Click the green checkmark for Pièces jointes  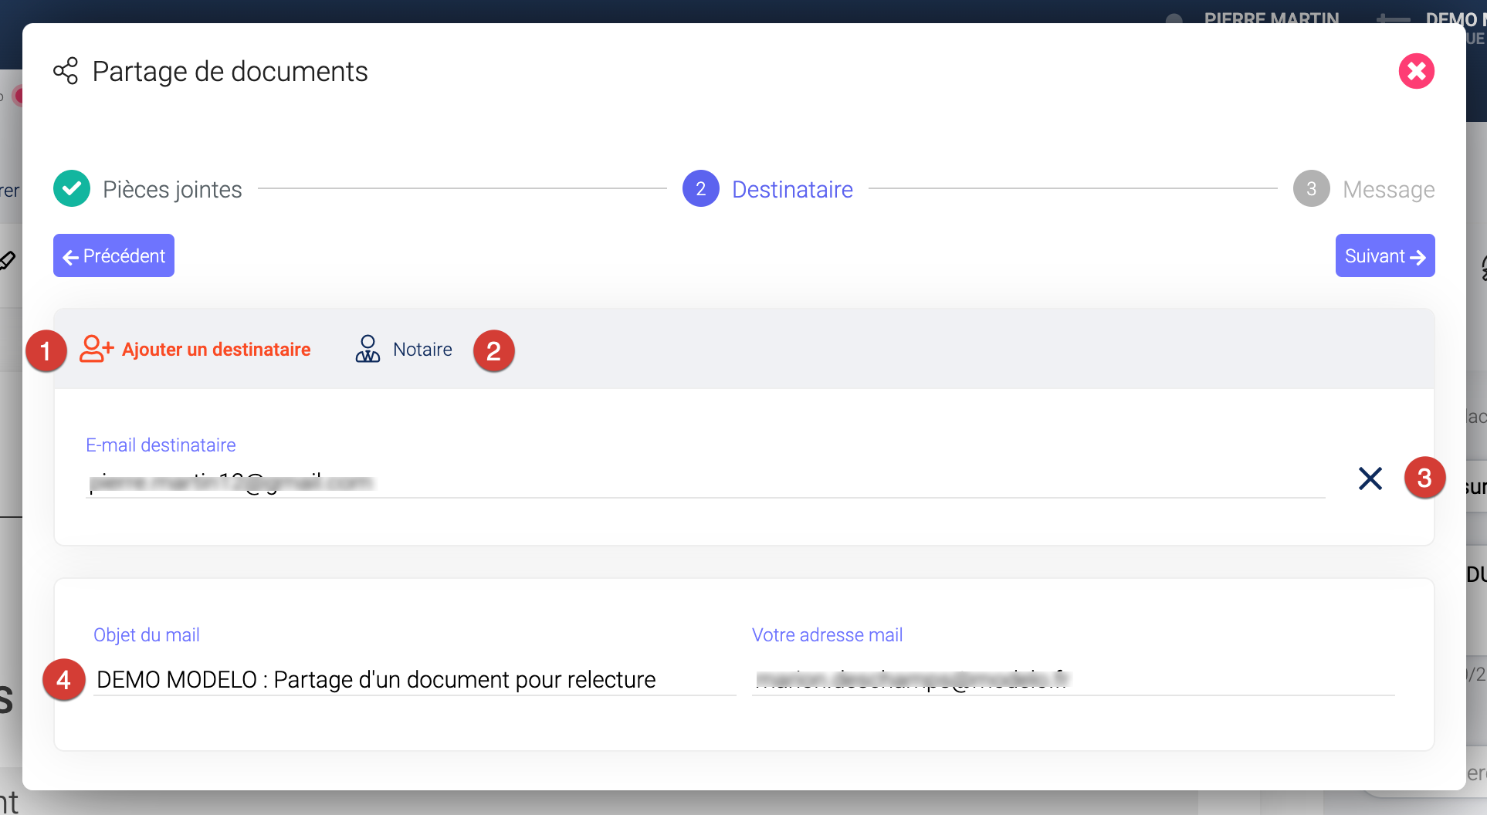tap(72, 189)
